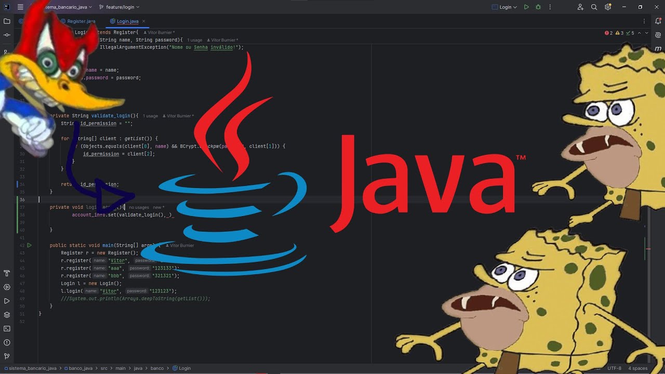Open the Run tool window

tap(7, 301)
